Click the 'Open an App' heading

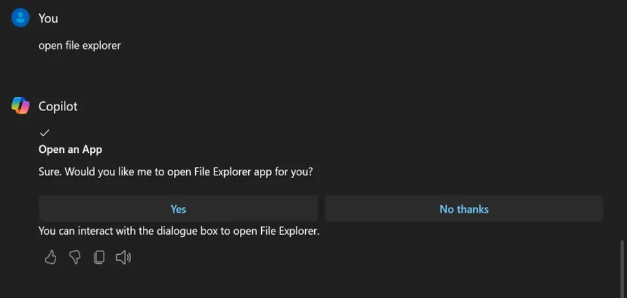(70, 150)
